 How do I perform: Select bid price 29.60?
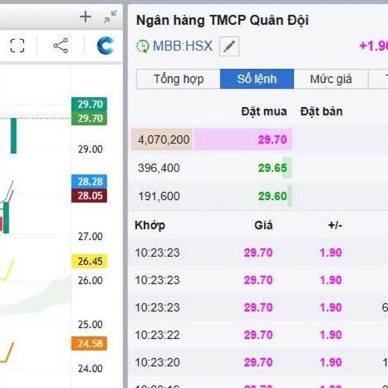272,196
